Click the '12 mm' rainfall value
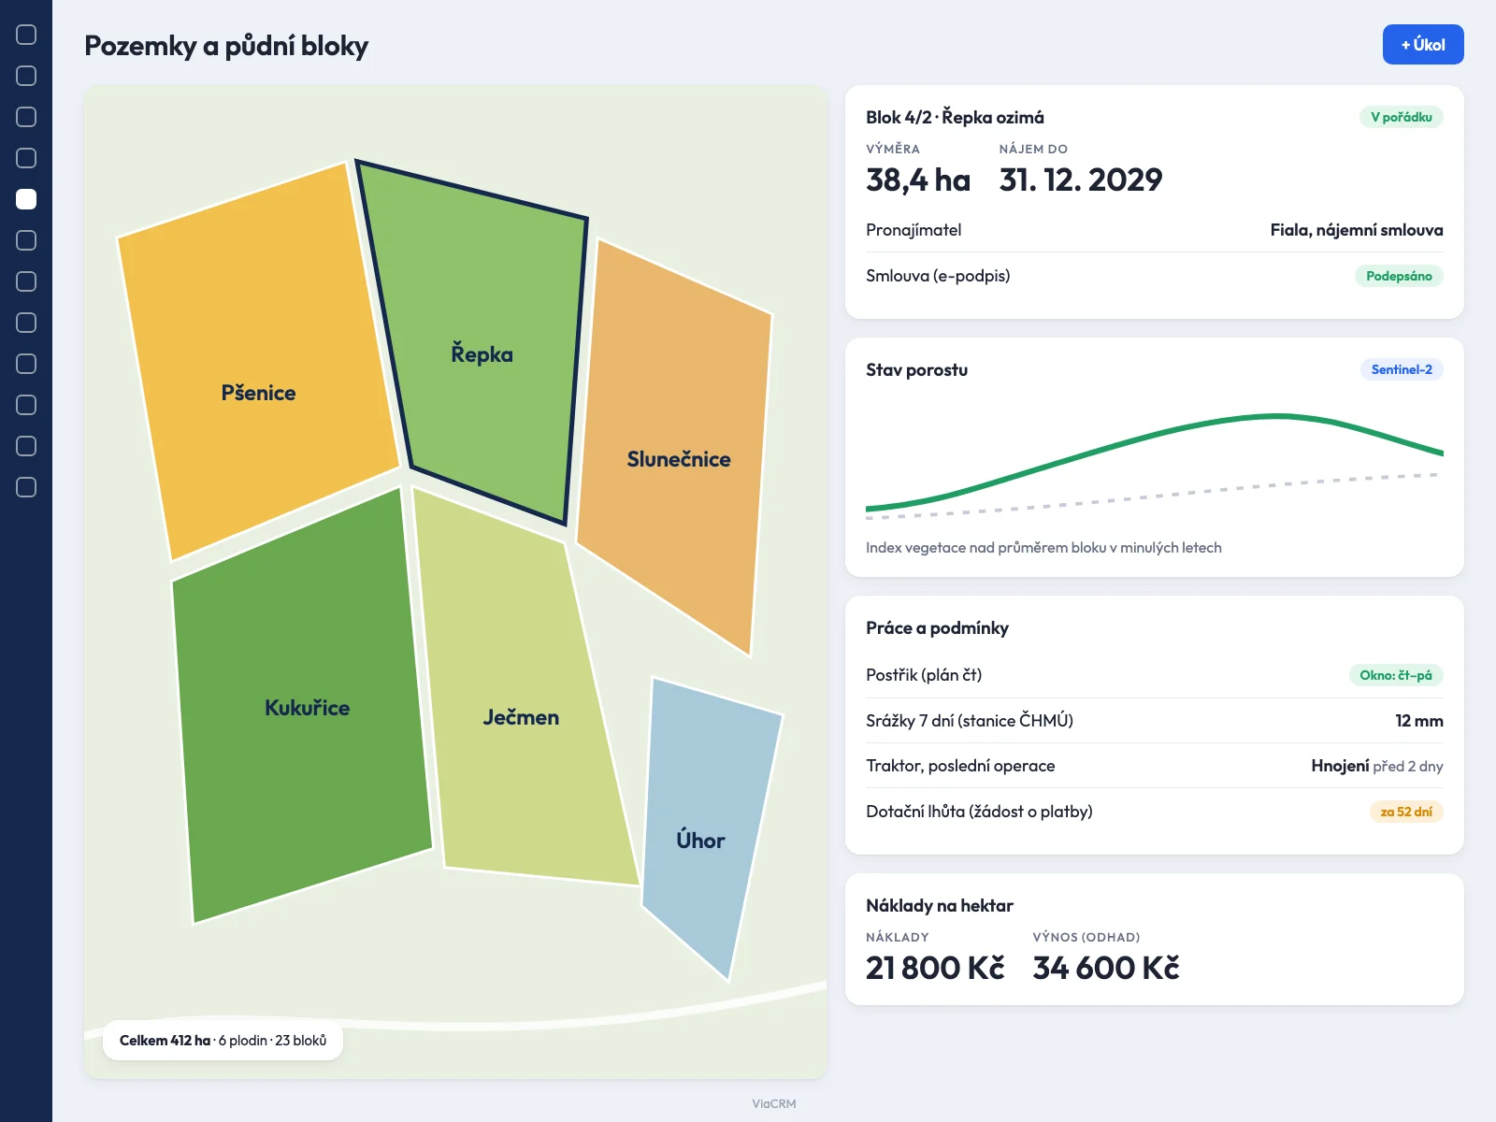The height and width of the screenshot is (1122, 1496). click(1419, 721)
